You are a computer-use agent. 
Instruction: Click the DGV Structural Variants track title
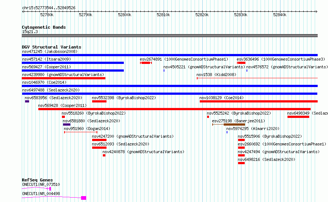tap(52, 47)
